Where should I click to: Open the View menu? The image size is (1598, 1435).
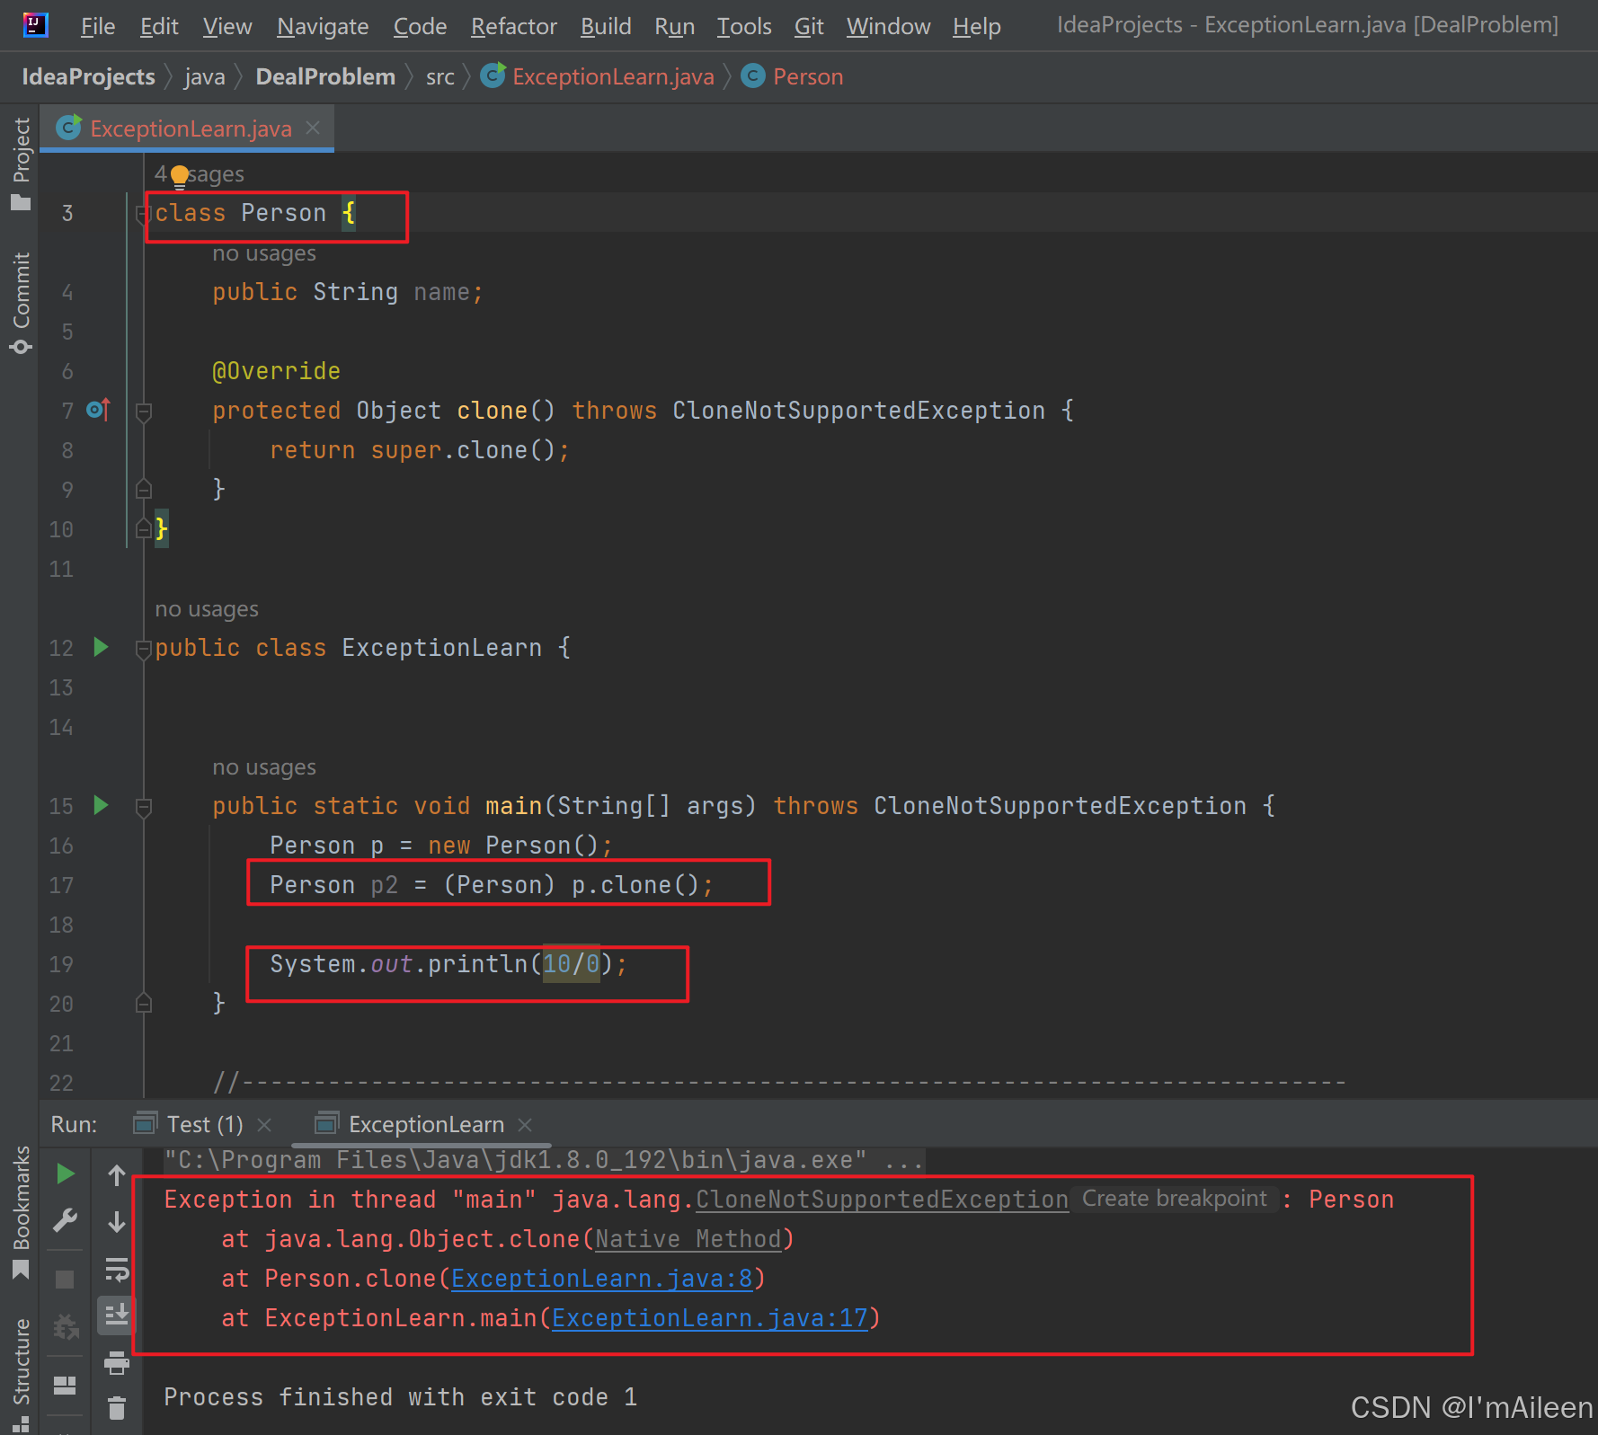point(226,26)
